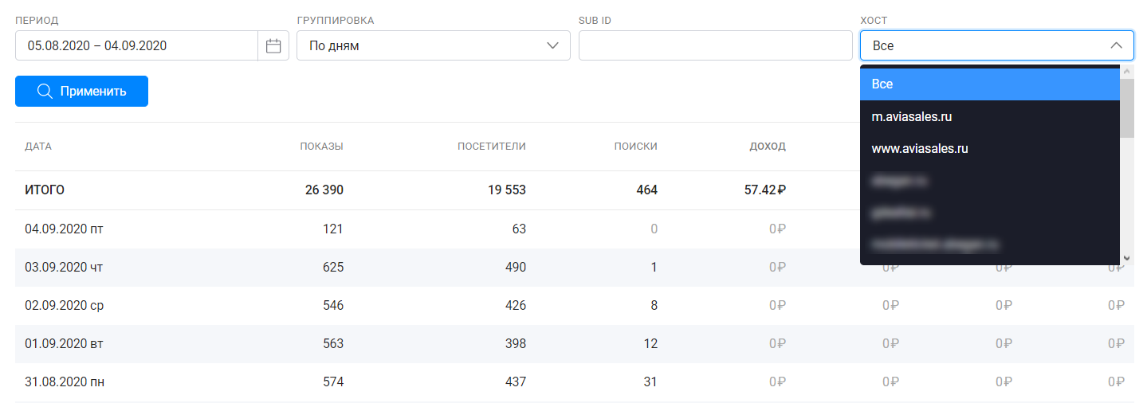Viewport: 1147px width, 403px height.
Task: Sort by the Посетители column header
Action: pos(492,146)
